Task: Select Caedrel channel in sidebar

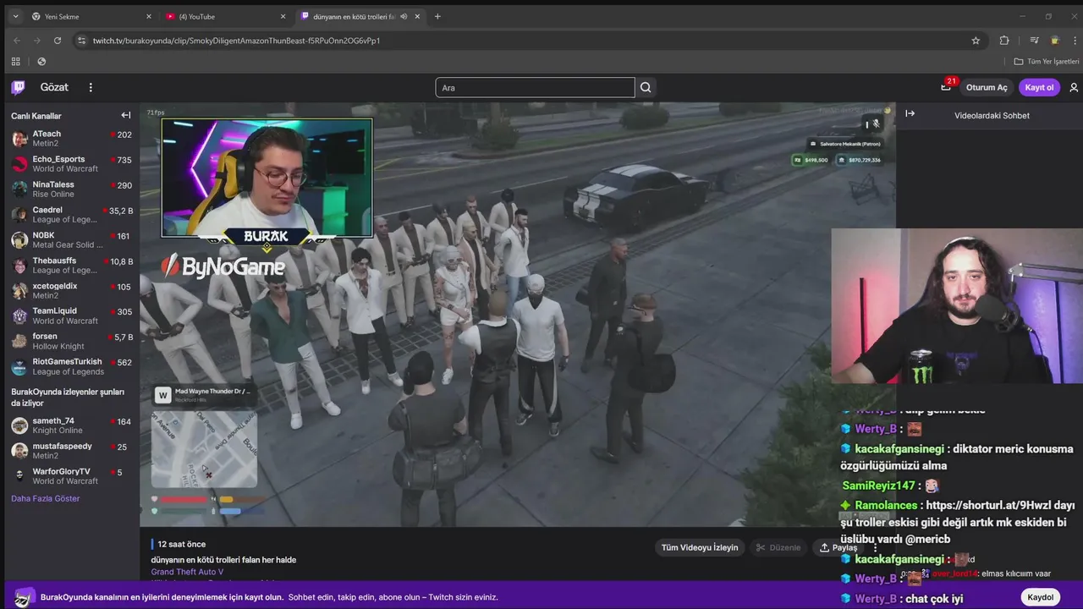Action: click(71, 215)
